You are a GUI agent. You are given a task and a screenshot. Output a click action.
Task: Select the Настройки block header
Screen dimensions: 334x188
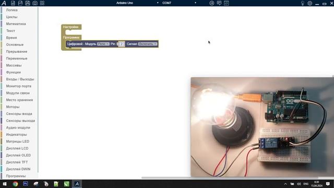point(71,27)
